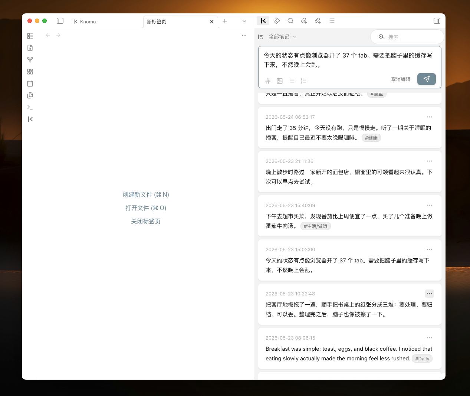Send the edited note
470x396 pixels.
pos(427,79)
